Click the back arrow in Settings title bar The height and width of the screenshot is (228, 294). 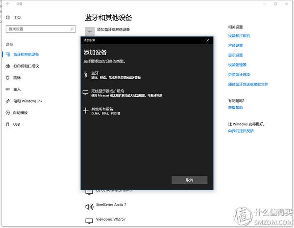point(8,4)
